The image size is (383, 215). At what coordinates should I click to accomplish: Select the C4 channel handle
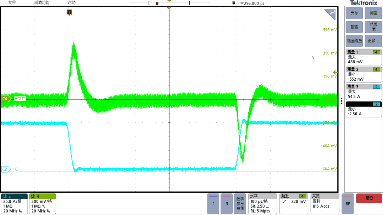click(x=6, y=99)
